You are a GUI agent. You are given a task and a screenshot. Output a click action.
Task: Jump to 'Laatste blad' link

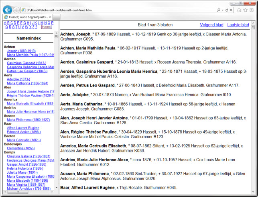pyautogui.click(x=238, y=25)
